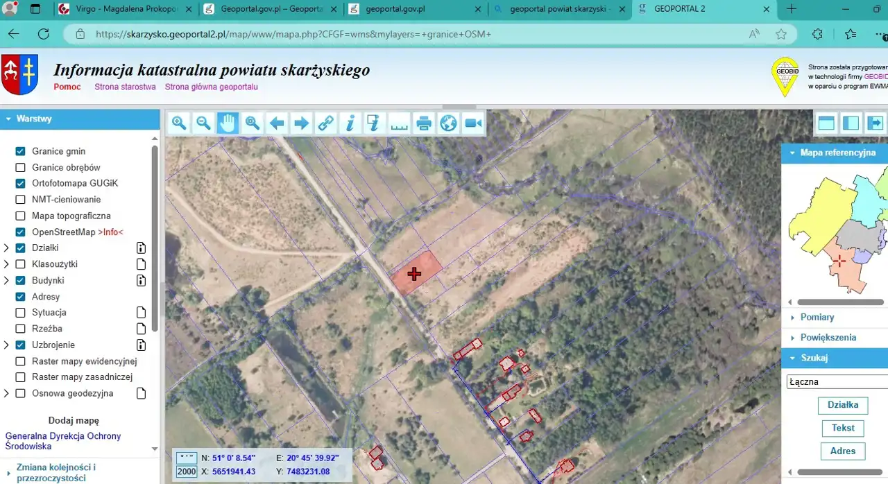Select the hand pan tool
Viewport: 888px width, 484px height.
coord(228,123)
